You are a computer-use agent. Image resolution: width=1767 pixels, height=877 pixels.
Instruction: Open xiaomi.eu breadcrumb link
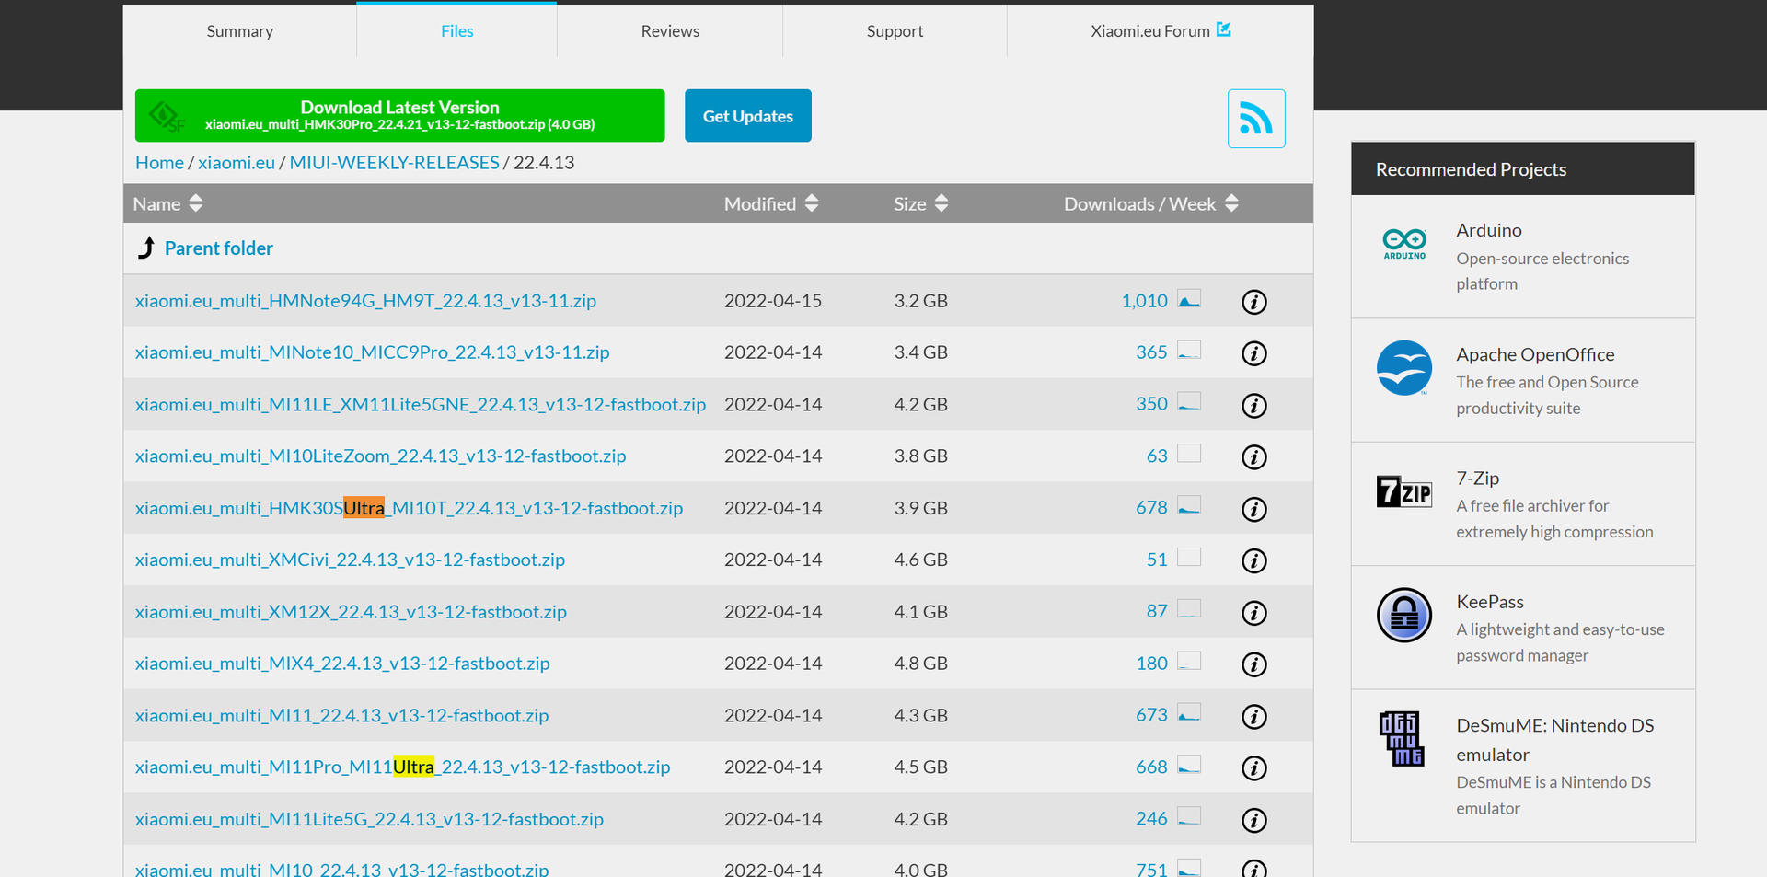tap(237, 163)
